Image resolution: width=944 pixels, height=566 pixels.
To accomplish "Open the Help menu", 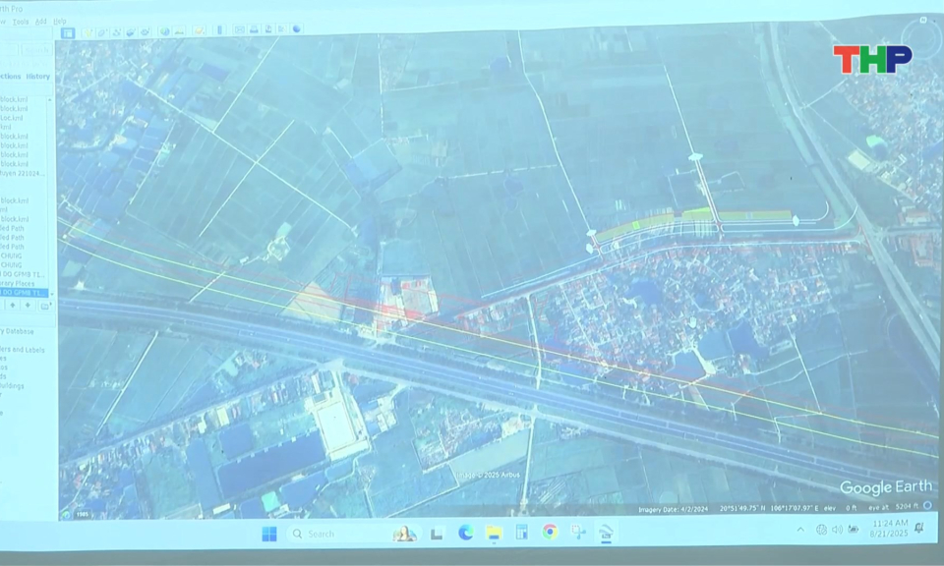I will point(60,21).
